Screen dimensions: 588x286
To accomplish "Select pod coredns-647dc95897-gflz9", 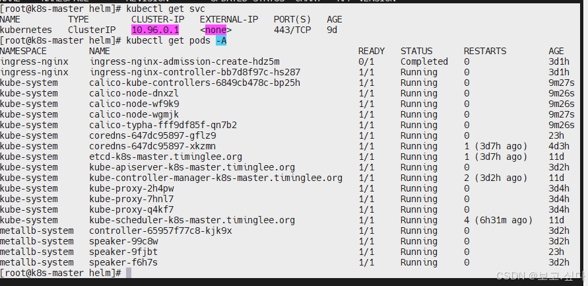I will coord(152,135).
